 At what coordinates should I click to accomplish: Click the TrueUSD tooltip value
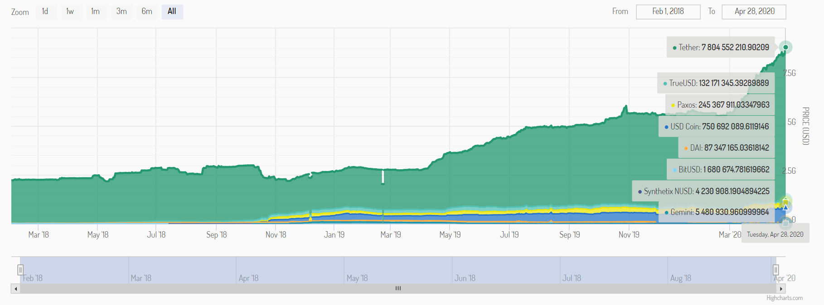pyautogui.click(x=734, y=83)
